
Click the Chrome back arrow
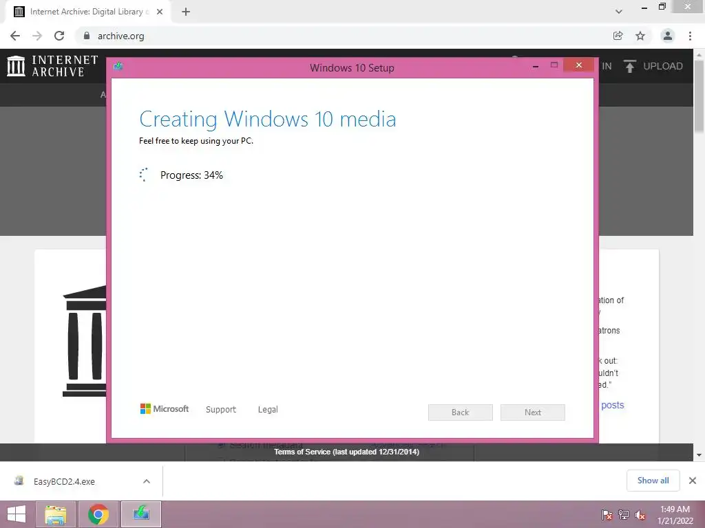15,36
